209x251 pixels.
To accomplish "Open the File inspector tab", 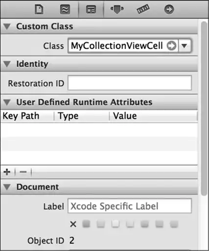I will coord(39,9).
